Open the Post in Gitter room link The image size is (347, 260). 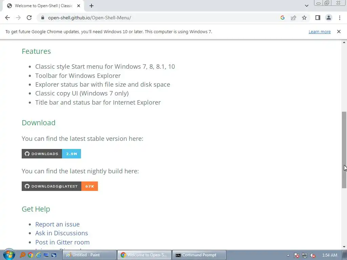click(x=62, y=242)
